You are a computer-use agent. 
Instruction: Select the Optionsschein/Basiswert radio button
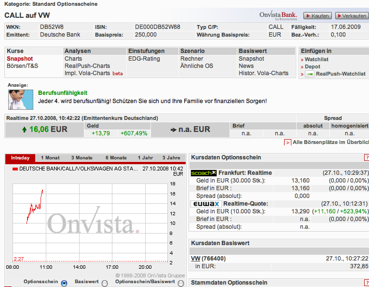[181, 283]
